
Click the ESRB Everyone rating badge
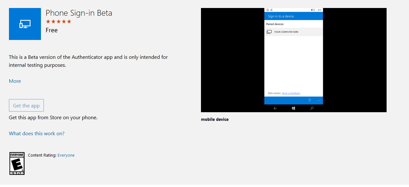(x=17, y=163)
